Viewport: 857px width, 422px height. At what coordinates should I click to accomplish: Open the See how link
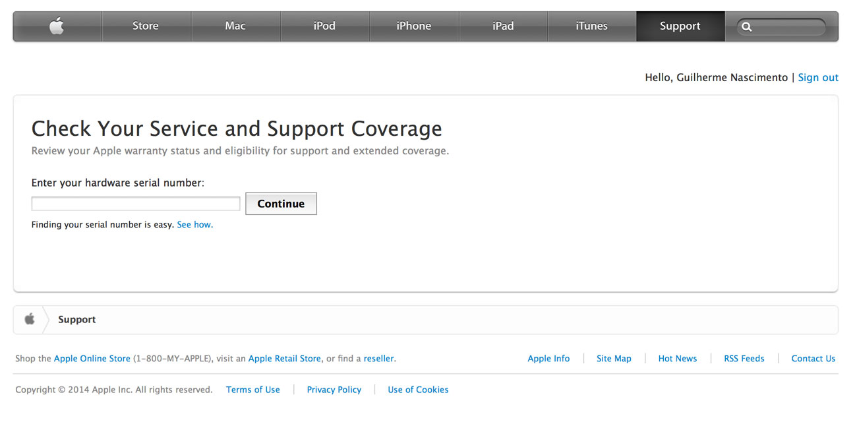click(x=195, y=225)
